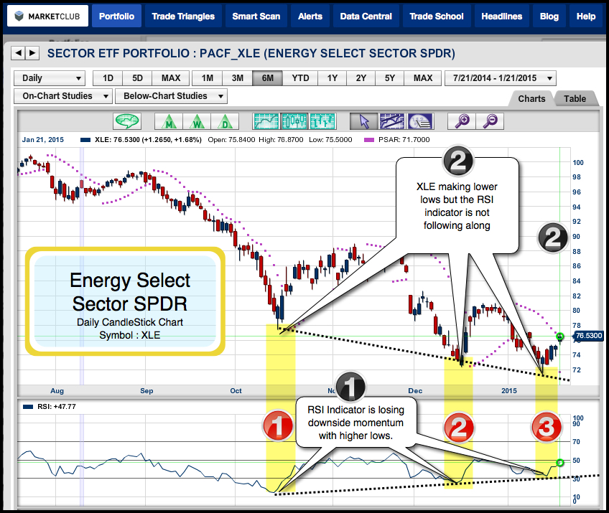Screen dimensions: 609x513
Task: Expand the Below-Chart Studies dropdown
Action: click(x=172, y=96)
